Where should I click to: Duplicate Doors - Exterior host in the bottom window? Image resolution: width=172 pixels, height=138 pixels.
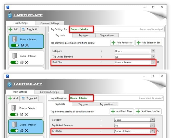pos(22,114)
